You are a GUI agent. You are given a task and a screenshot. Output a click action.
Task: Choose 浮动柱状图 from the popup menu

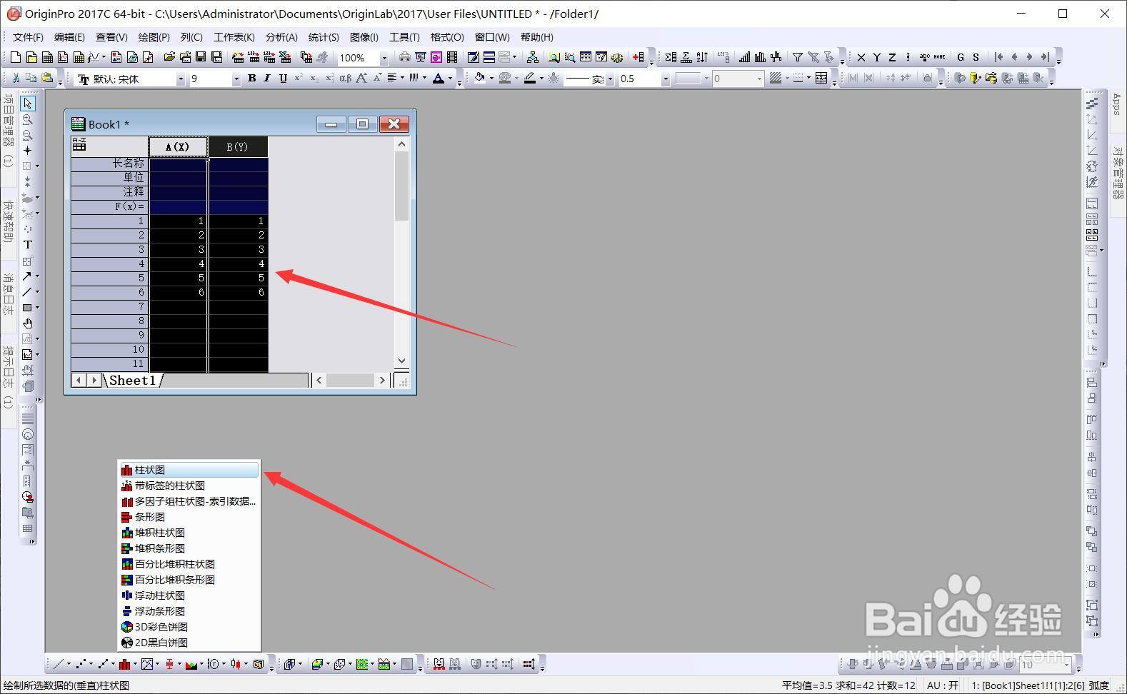(x=189, y=595)
